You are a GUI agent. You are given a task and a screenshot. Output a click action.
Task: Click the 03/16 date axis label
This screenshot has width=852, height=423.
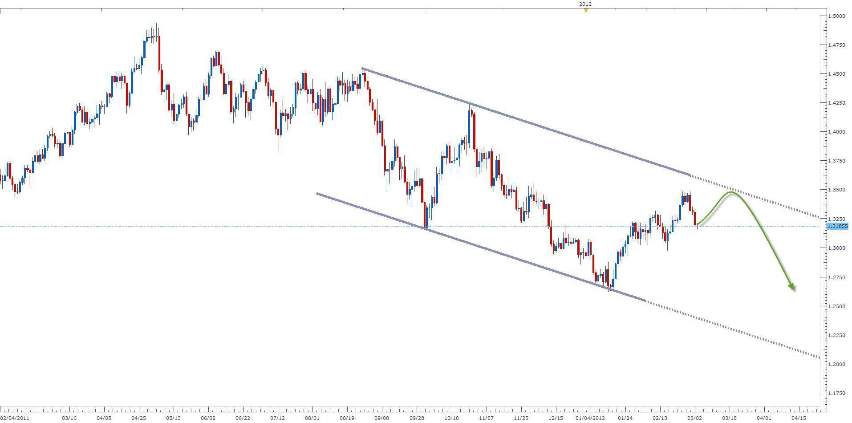pyautogui.click(x=69, y=418)
